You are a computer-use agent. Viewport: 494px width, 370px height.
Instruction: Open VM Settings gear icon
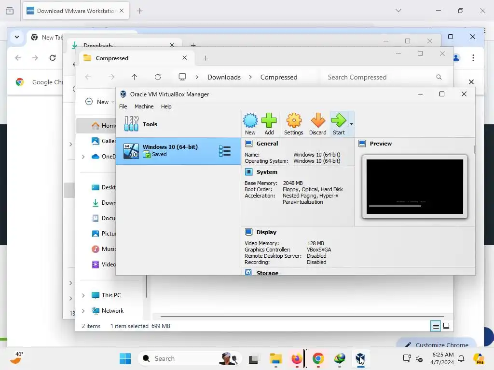click(294, 124)
